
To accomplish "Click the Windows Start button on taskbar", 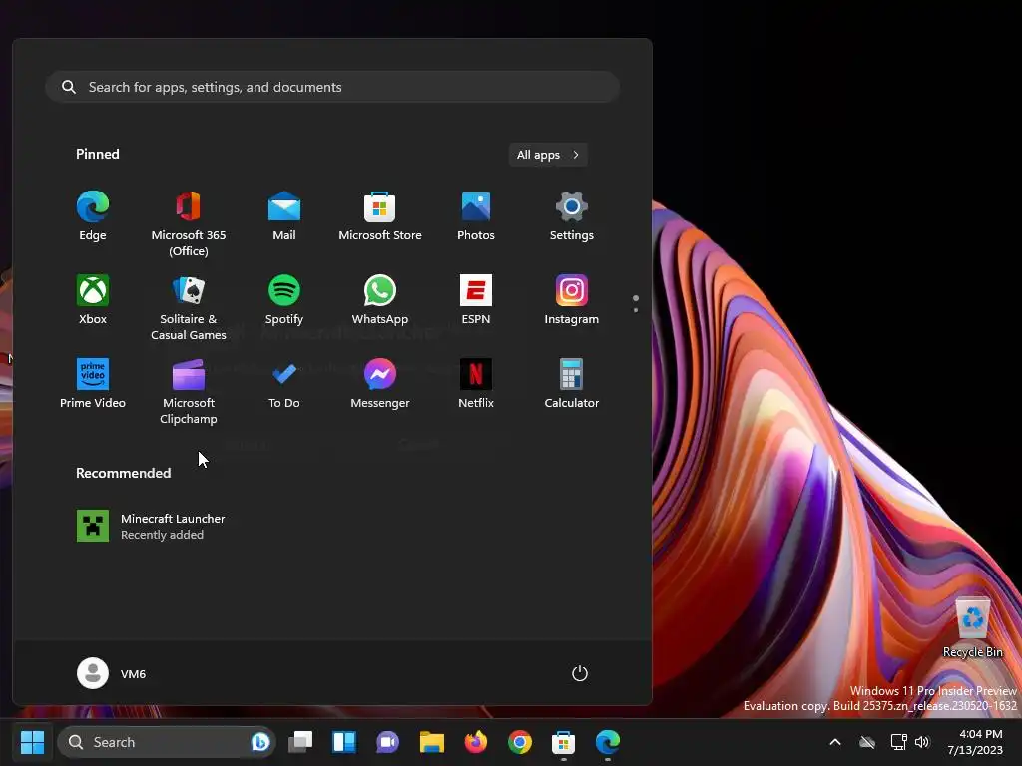I will pos(32,742).
